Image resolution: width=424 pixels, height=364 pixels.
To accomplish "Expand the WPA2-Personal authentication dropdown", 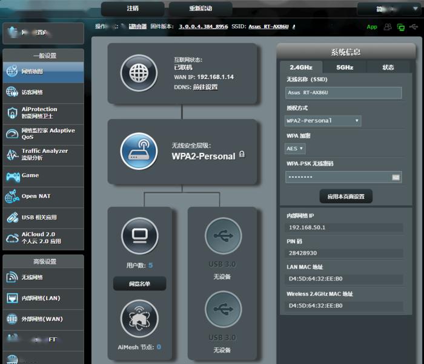I will pyautogui.click(x=323, y=121).
